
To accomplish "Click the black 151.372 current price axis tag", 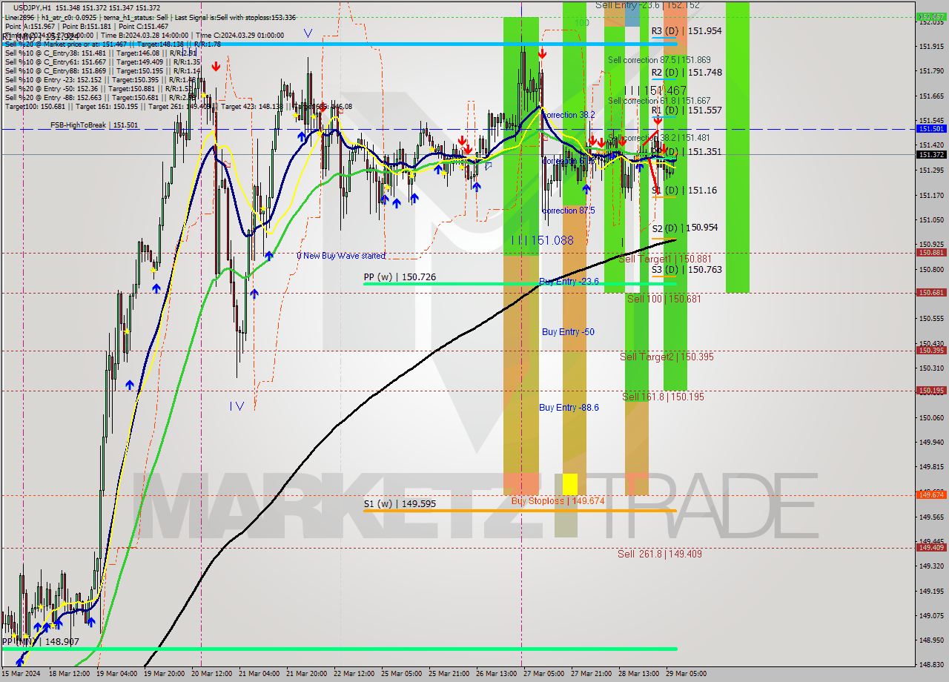I will point(931,155).
